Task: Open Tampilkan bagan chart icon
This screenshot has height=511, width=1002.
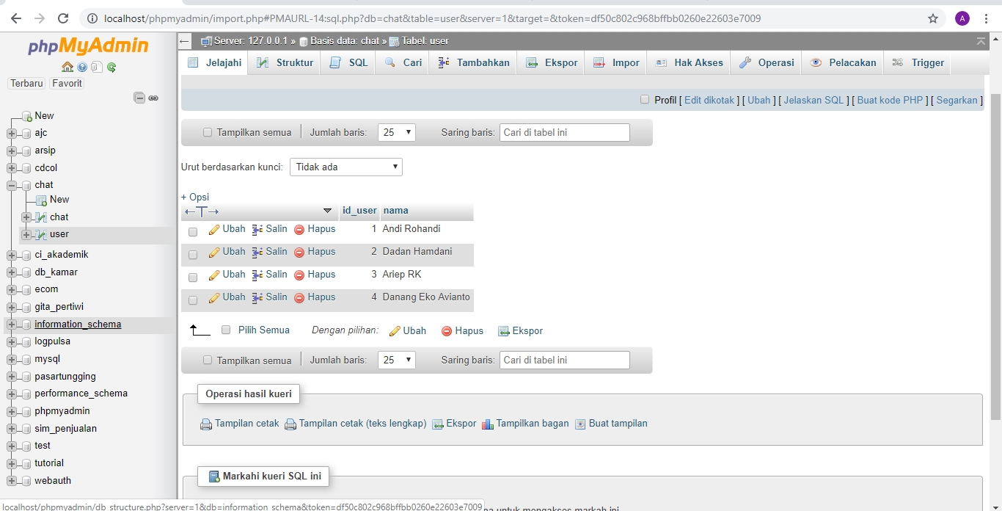Action: [x=488, y=424]
